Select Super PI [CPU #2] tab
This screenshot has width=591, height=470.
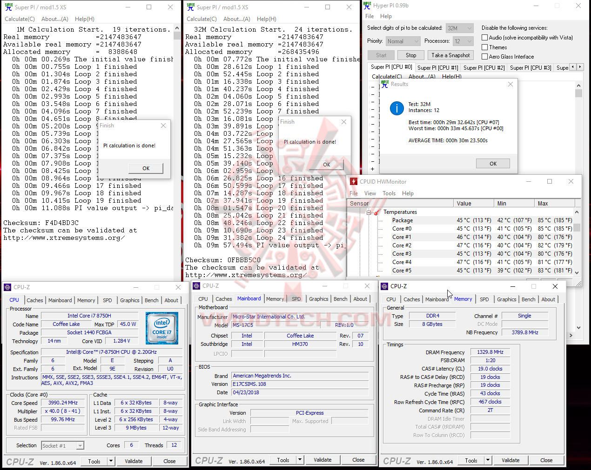click(x=484, y=68)
